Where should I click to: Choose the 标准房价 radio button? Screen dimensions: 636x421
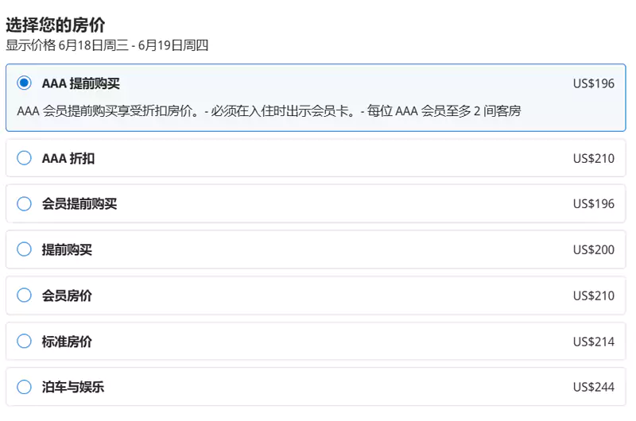pyautogui.click(x=25, y=342)
